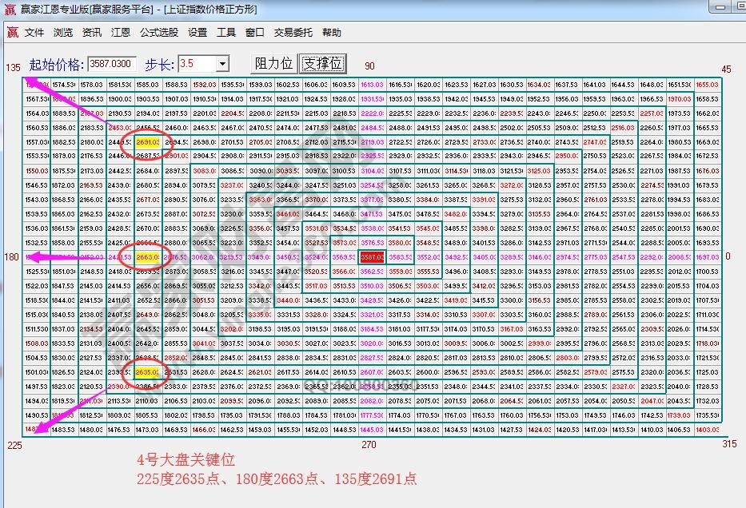
Task: Click the 阻力位 resistance button
Action: [x=273, y=64]
